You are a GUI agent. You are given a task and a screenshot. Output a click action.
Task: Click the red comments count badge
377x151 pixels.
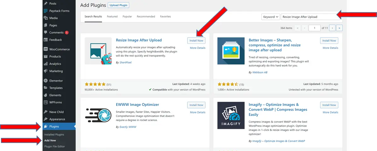[x=66, y=32]
